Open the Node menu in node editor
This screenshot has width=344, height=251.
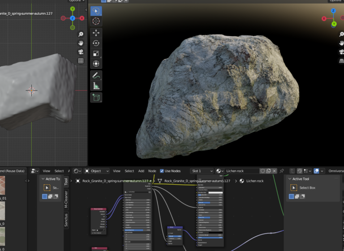pos(152,171)
